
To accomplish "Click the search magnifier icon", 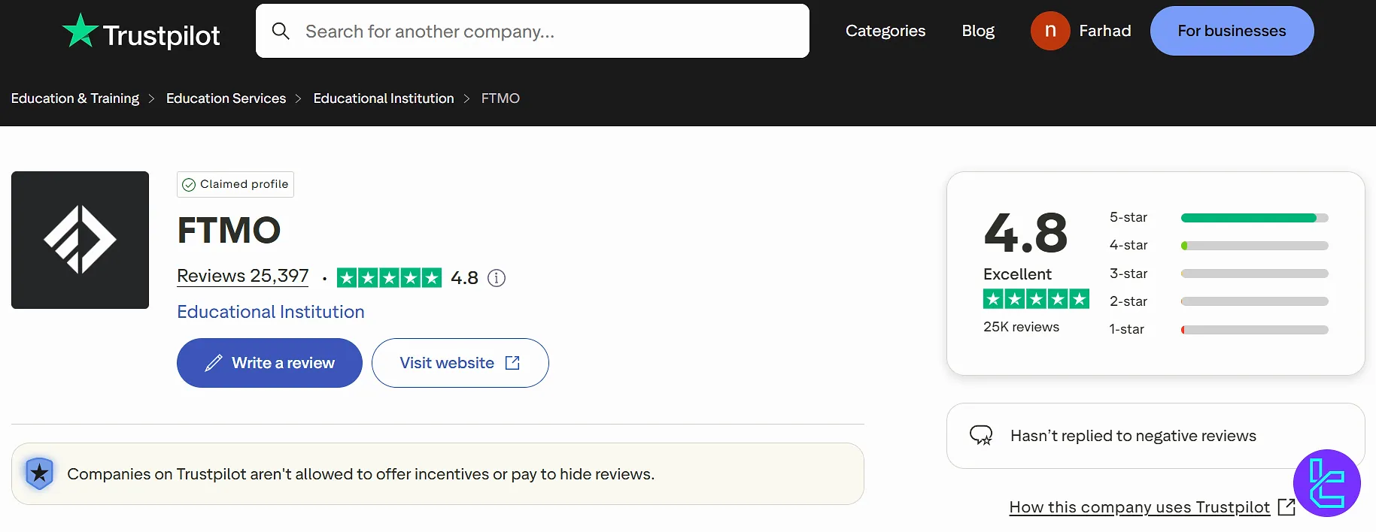I will (x=281, y=31).
